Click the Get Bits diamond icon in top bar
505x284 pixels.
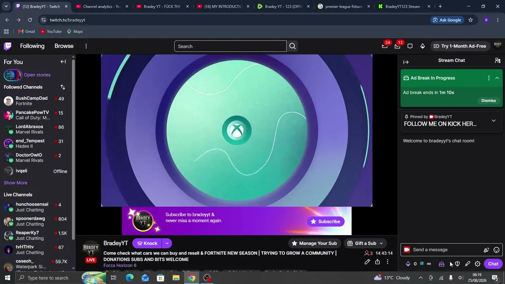[x=423, y=46]
